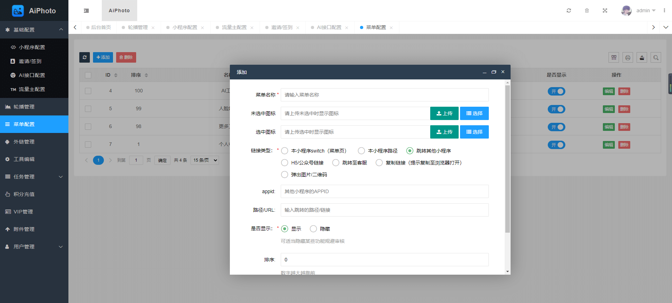Click the dialog vertical scrollbar
This screenshot has width=672, height=303.
[507, 159]
